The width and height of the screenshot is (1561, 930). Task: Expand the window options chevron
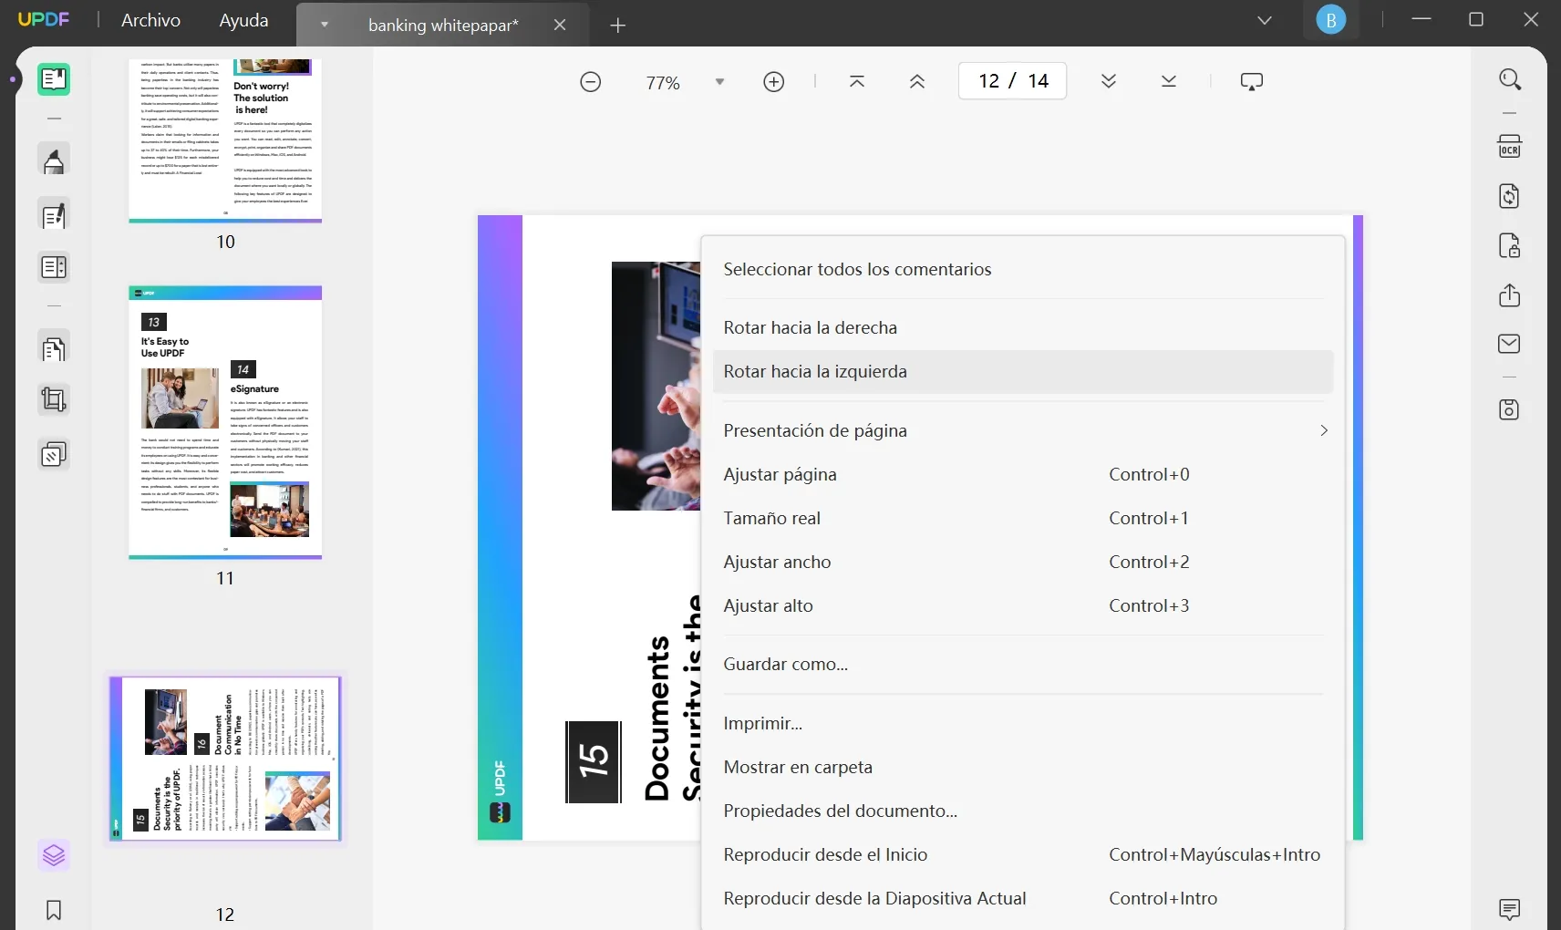[x=1265, y=20]
